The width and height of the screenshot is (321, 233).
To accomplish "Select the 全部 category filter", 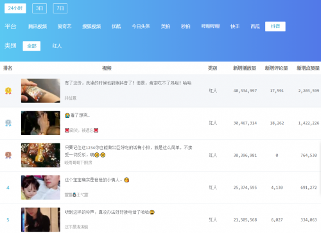I will pos(31,46).
